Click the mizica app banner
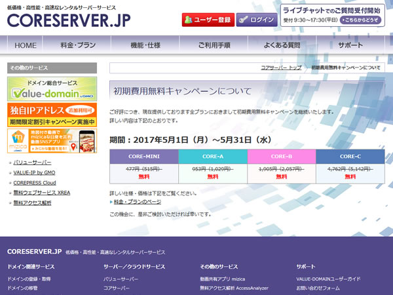The width and height of the screenshot is (393, 295). (x=52, y=141)
